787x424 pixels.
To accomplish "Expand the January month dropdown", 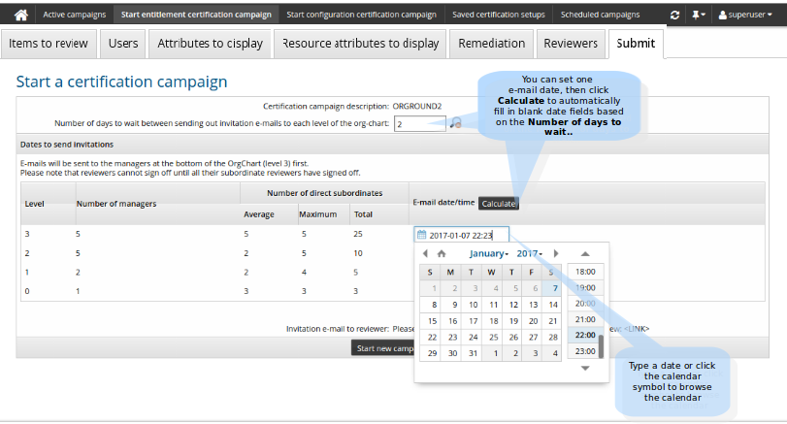I will point(488,253).
